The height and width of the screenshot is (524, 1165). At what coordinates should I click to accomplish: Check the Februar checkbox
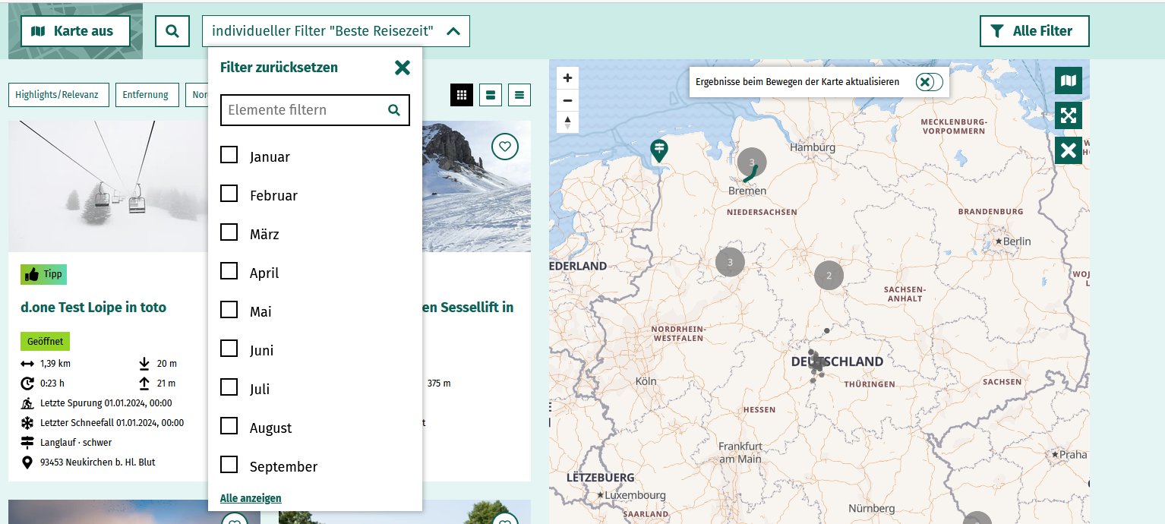[229, 193]
